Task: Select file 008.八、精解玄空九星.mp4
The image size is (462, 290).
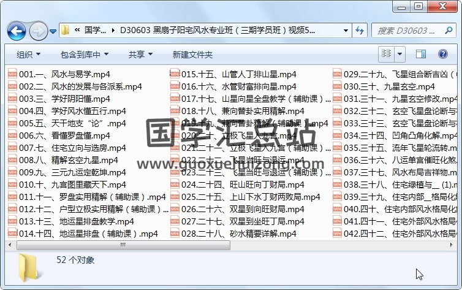Action: tap(63, 160)
